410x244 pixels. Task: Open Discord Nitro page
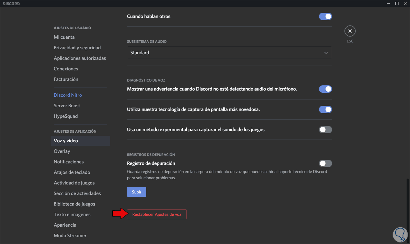[68, 95]
